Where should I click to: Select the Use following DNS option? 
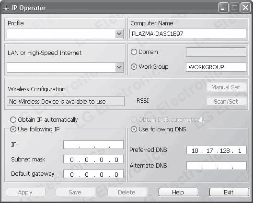pyautogui.click(x=134, y=129)
